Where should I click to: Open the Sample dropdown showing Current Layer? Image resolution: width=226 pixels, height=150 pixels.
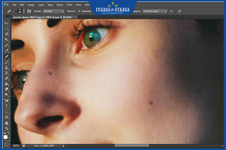[155, 11]
